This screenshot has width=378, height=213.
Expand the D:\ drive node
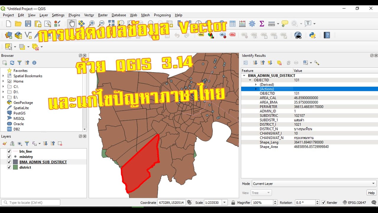[x=3, y=92]
